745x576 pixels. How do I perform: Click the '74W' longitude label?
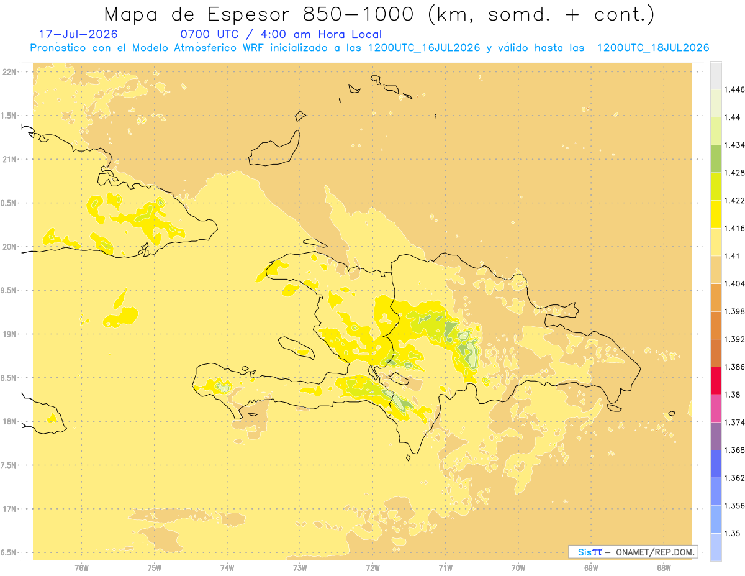click(x=227, y=567)
